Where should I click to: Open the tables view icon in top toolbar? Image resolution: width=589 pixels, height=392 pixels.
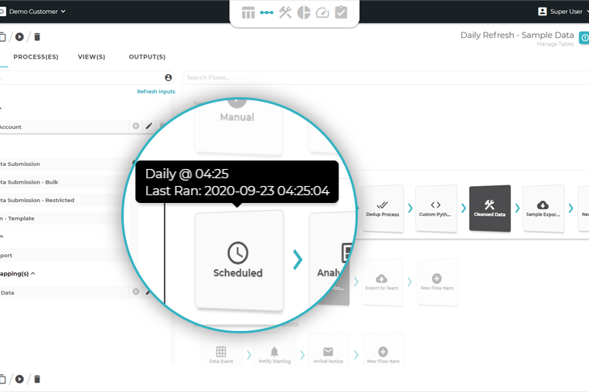pyautogui.click(x=248, y=12)
